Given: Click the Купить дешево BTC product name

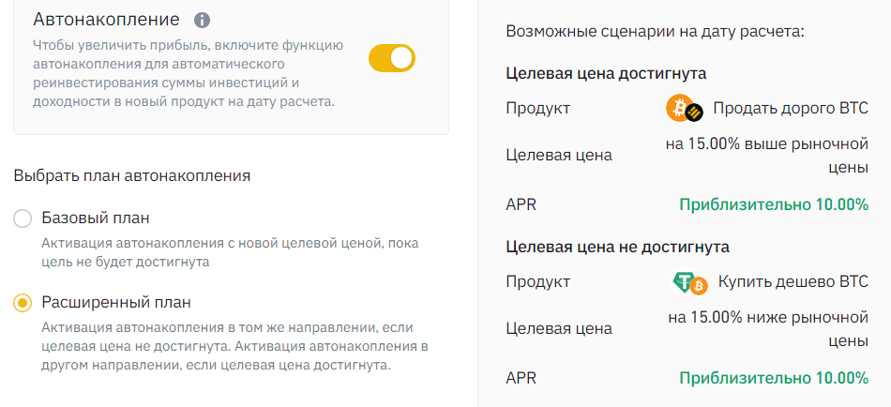Looking at the screenshot, I should 793,282.
